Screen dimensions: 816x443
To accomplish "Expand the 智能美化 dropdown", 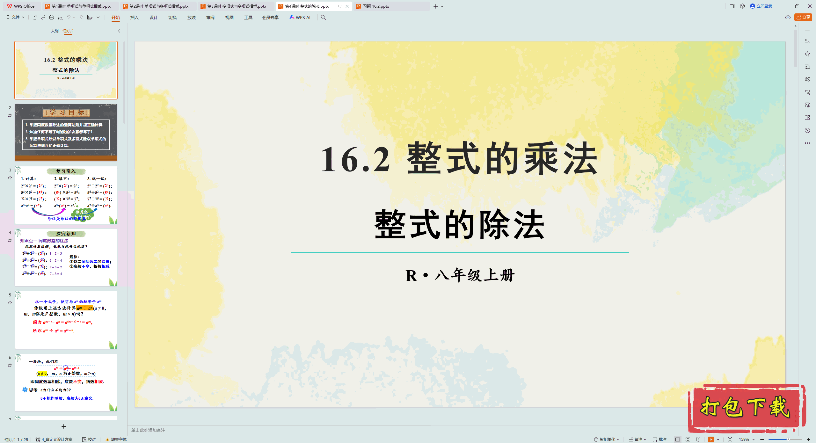I will pos(607,439).
